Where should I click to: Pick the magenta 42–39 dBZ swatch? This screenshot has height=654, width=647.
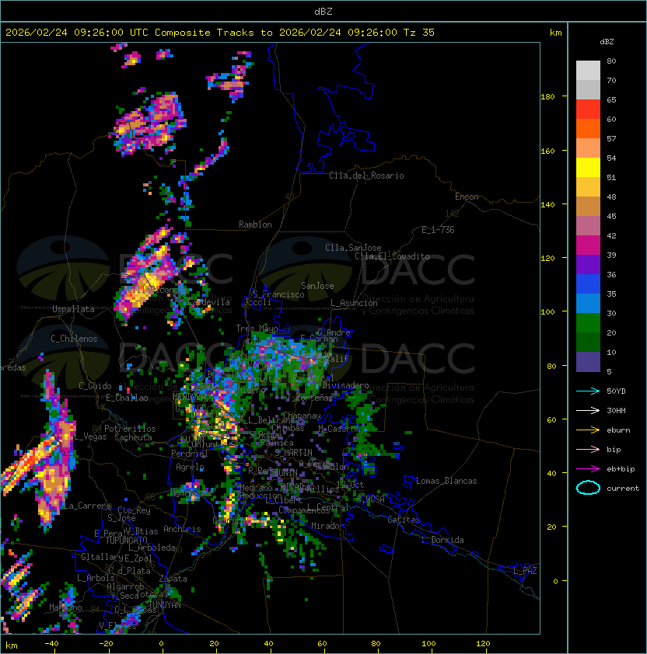[588, 245]
